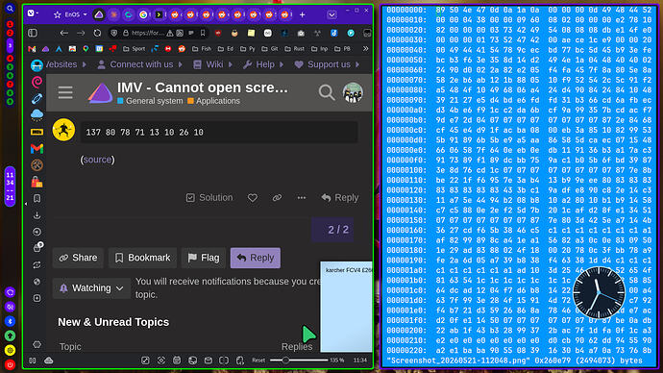Follow the source link
The width and height of the screenshot is (663, 373).
[98, 160]
